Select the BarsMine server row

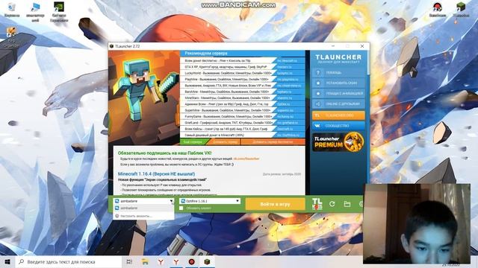[242, 92]
